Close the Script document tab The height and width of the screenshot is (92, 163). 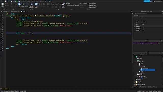[x=26, y=11]
